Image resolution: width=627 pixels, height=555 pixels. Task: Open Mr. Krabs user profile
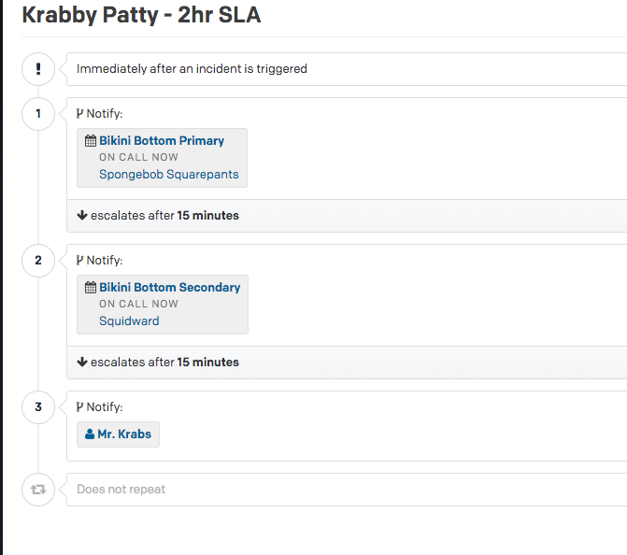(124, 434)
